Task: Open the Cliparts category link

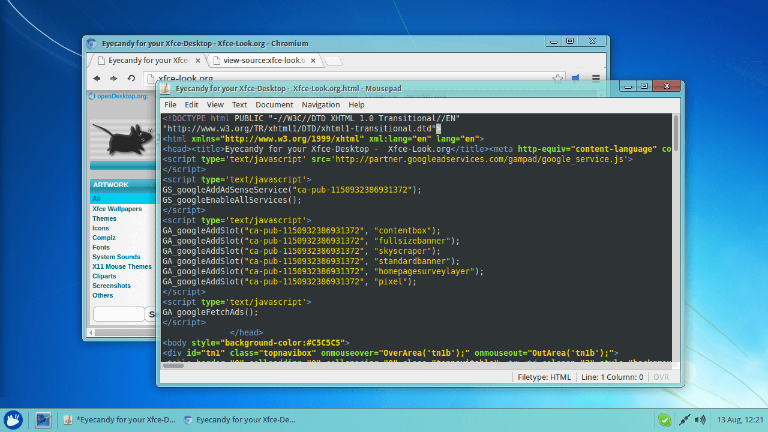Action: tap(104, 276)
